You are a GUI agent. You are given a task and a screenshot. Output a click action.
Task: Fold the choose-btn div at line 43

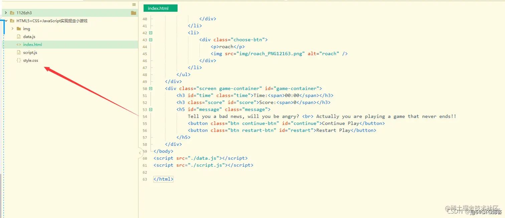point(151,40)
